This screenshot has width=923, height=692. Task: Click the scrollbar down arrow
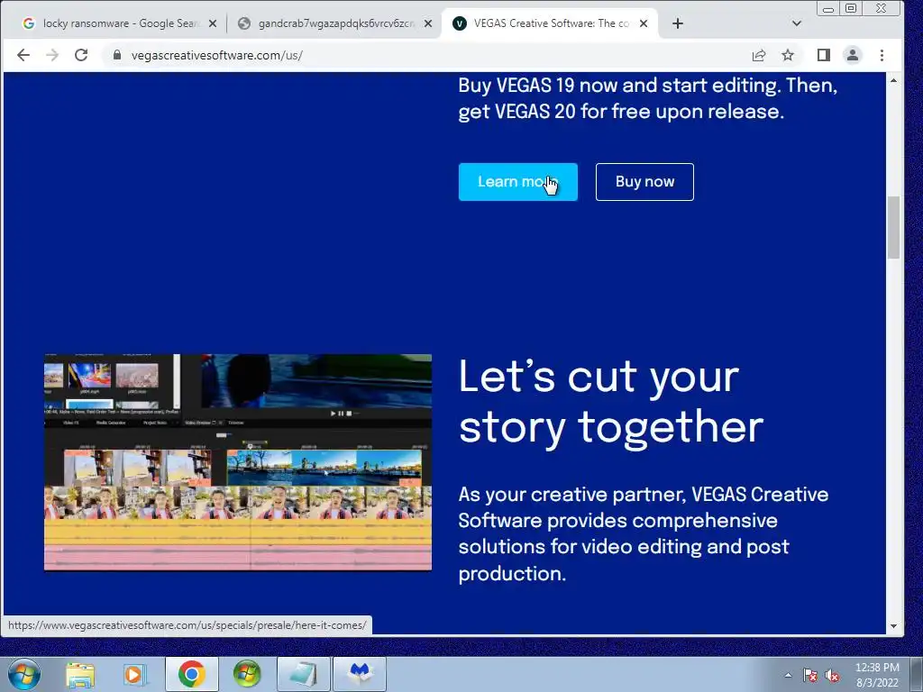pos(893,626)
